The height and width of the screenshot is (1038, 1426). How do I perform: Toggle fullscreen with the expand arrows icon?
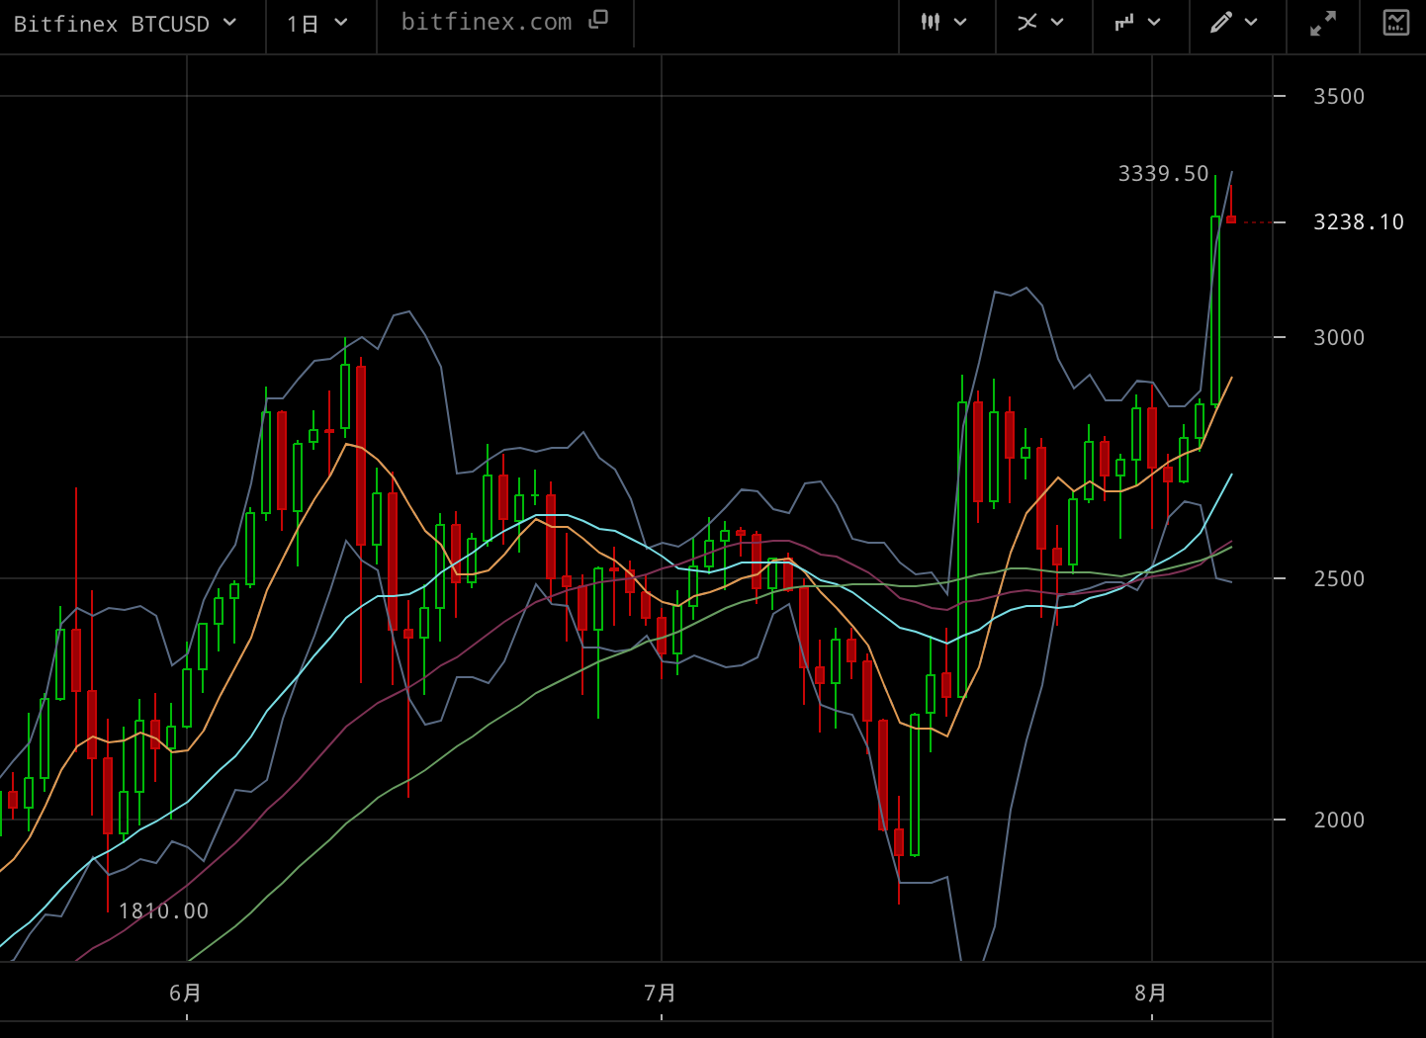click(x=1323, y=24)
